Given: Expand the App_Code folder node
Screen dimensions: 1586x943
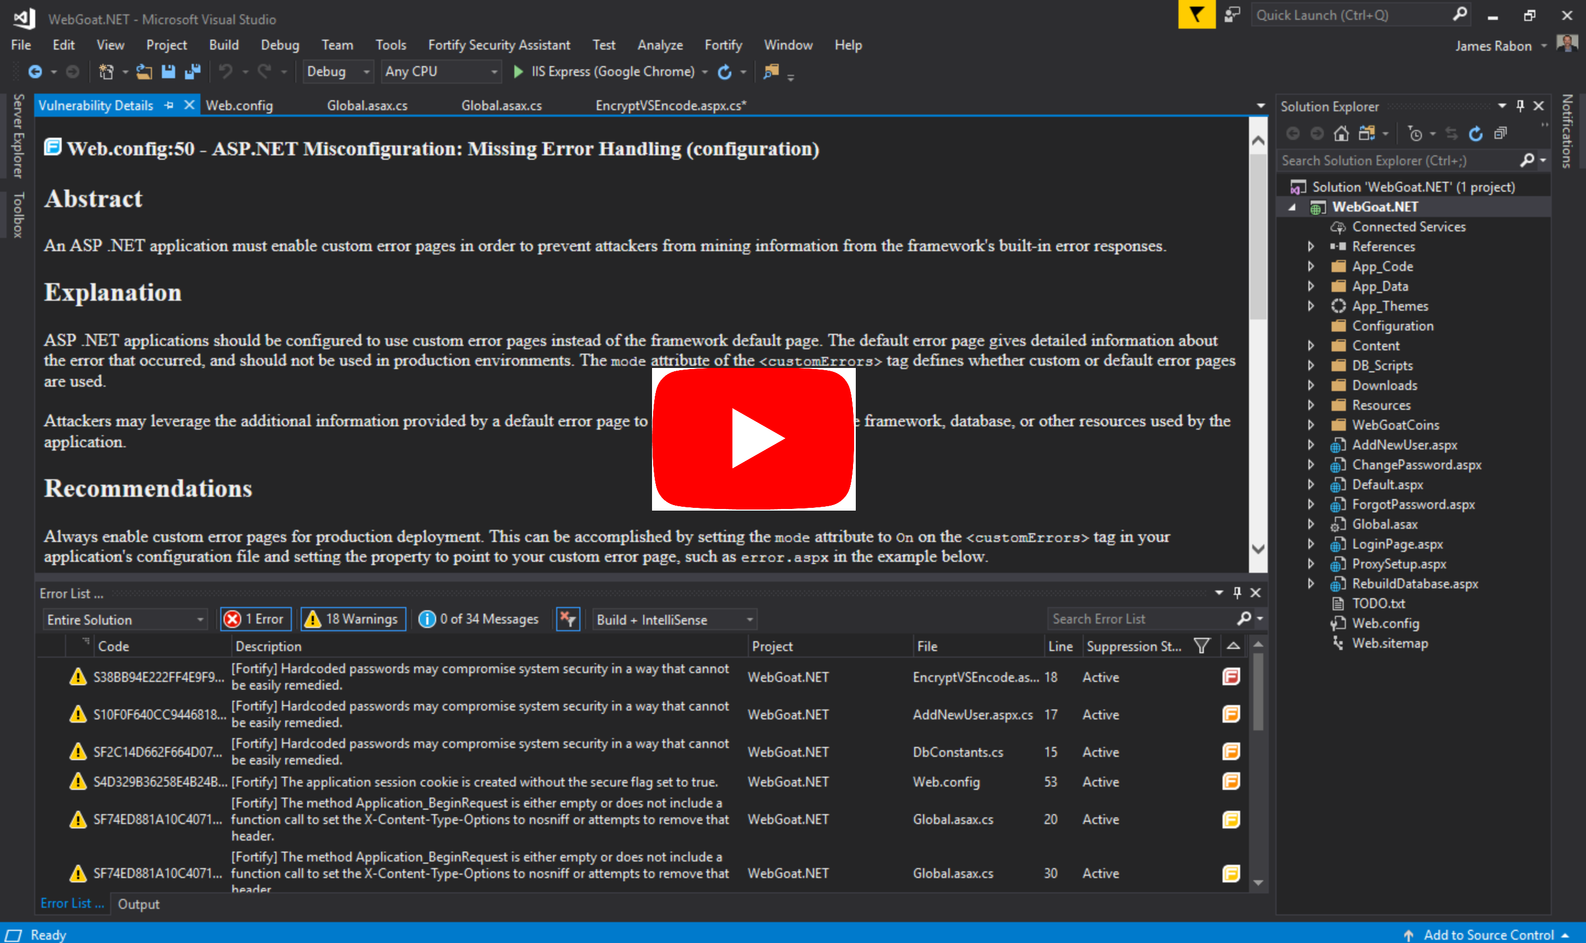Looking at the screenshot, I should (1311, 266).
